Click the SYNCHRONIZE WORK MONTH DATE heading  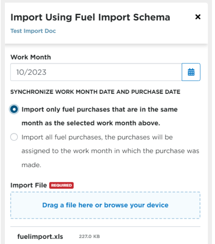[95, 92]
